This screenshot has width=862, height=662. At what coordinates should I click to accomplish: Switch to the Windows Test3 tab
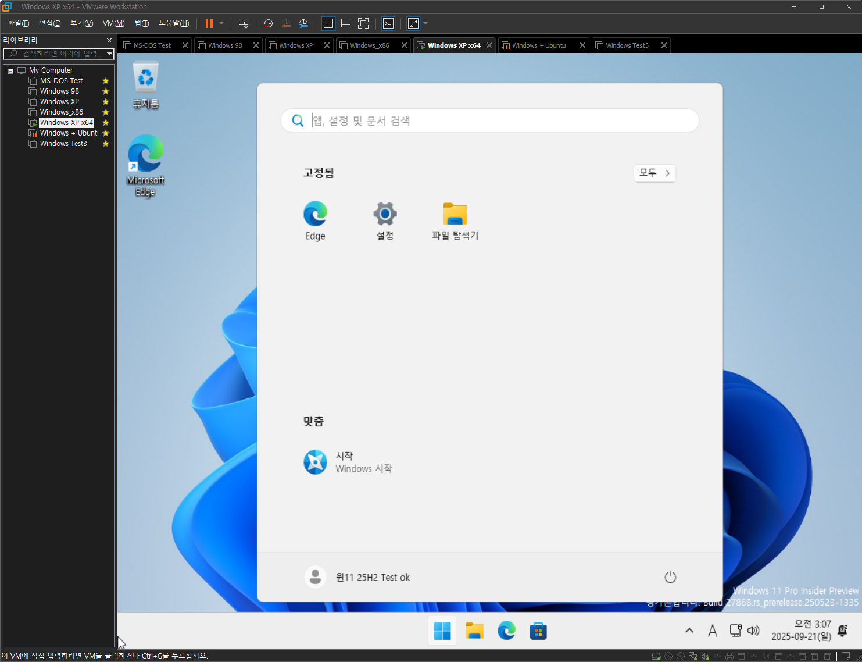tap(627, 45)
